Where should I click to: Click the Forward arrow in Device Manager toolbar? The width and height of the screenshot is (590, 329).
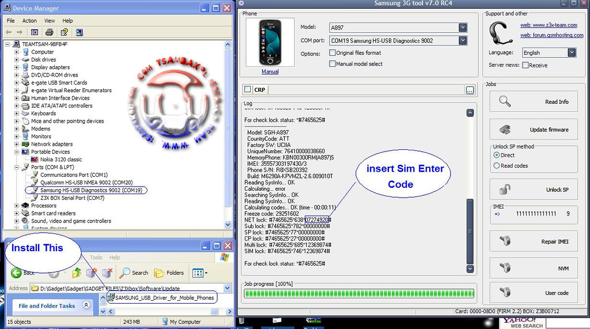[20, 32]
